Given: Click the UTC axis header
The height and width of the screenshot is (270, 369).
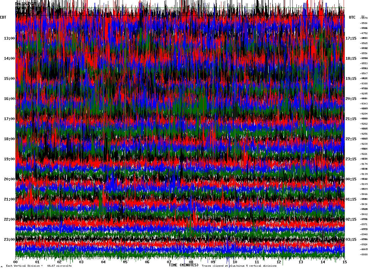Looking at the screenshot, I should click(x=352, y=17).
